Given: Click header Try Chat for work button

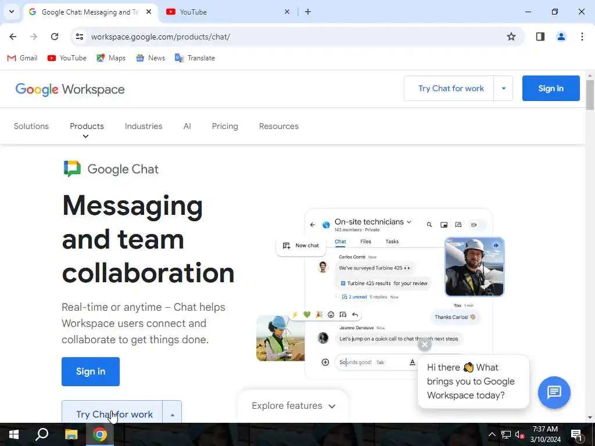Looking at the screenshot, I should (x=449, y=88).
